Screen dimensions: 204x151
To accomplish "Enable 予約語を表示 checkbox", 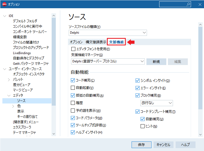I will click(x=73, y=110).
